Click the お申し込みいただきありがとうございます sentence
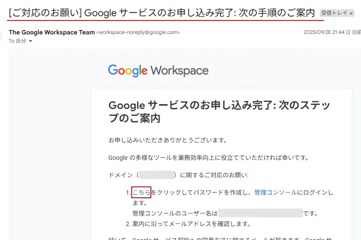 tap(168, 140)
